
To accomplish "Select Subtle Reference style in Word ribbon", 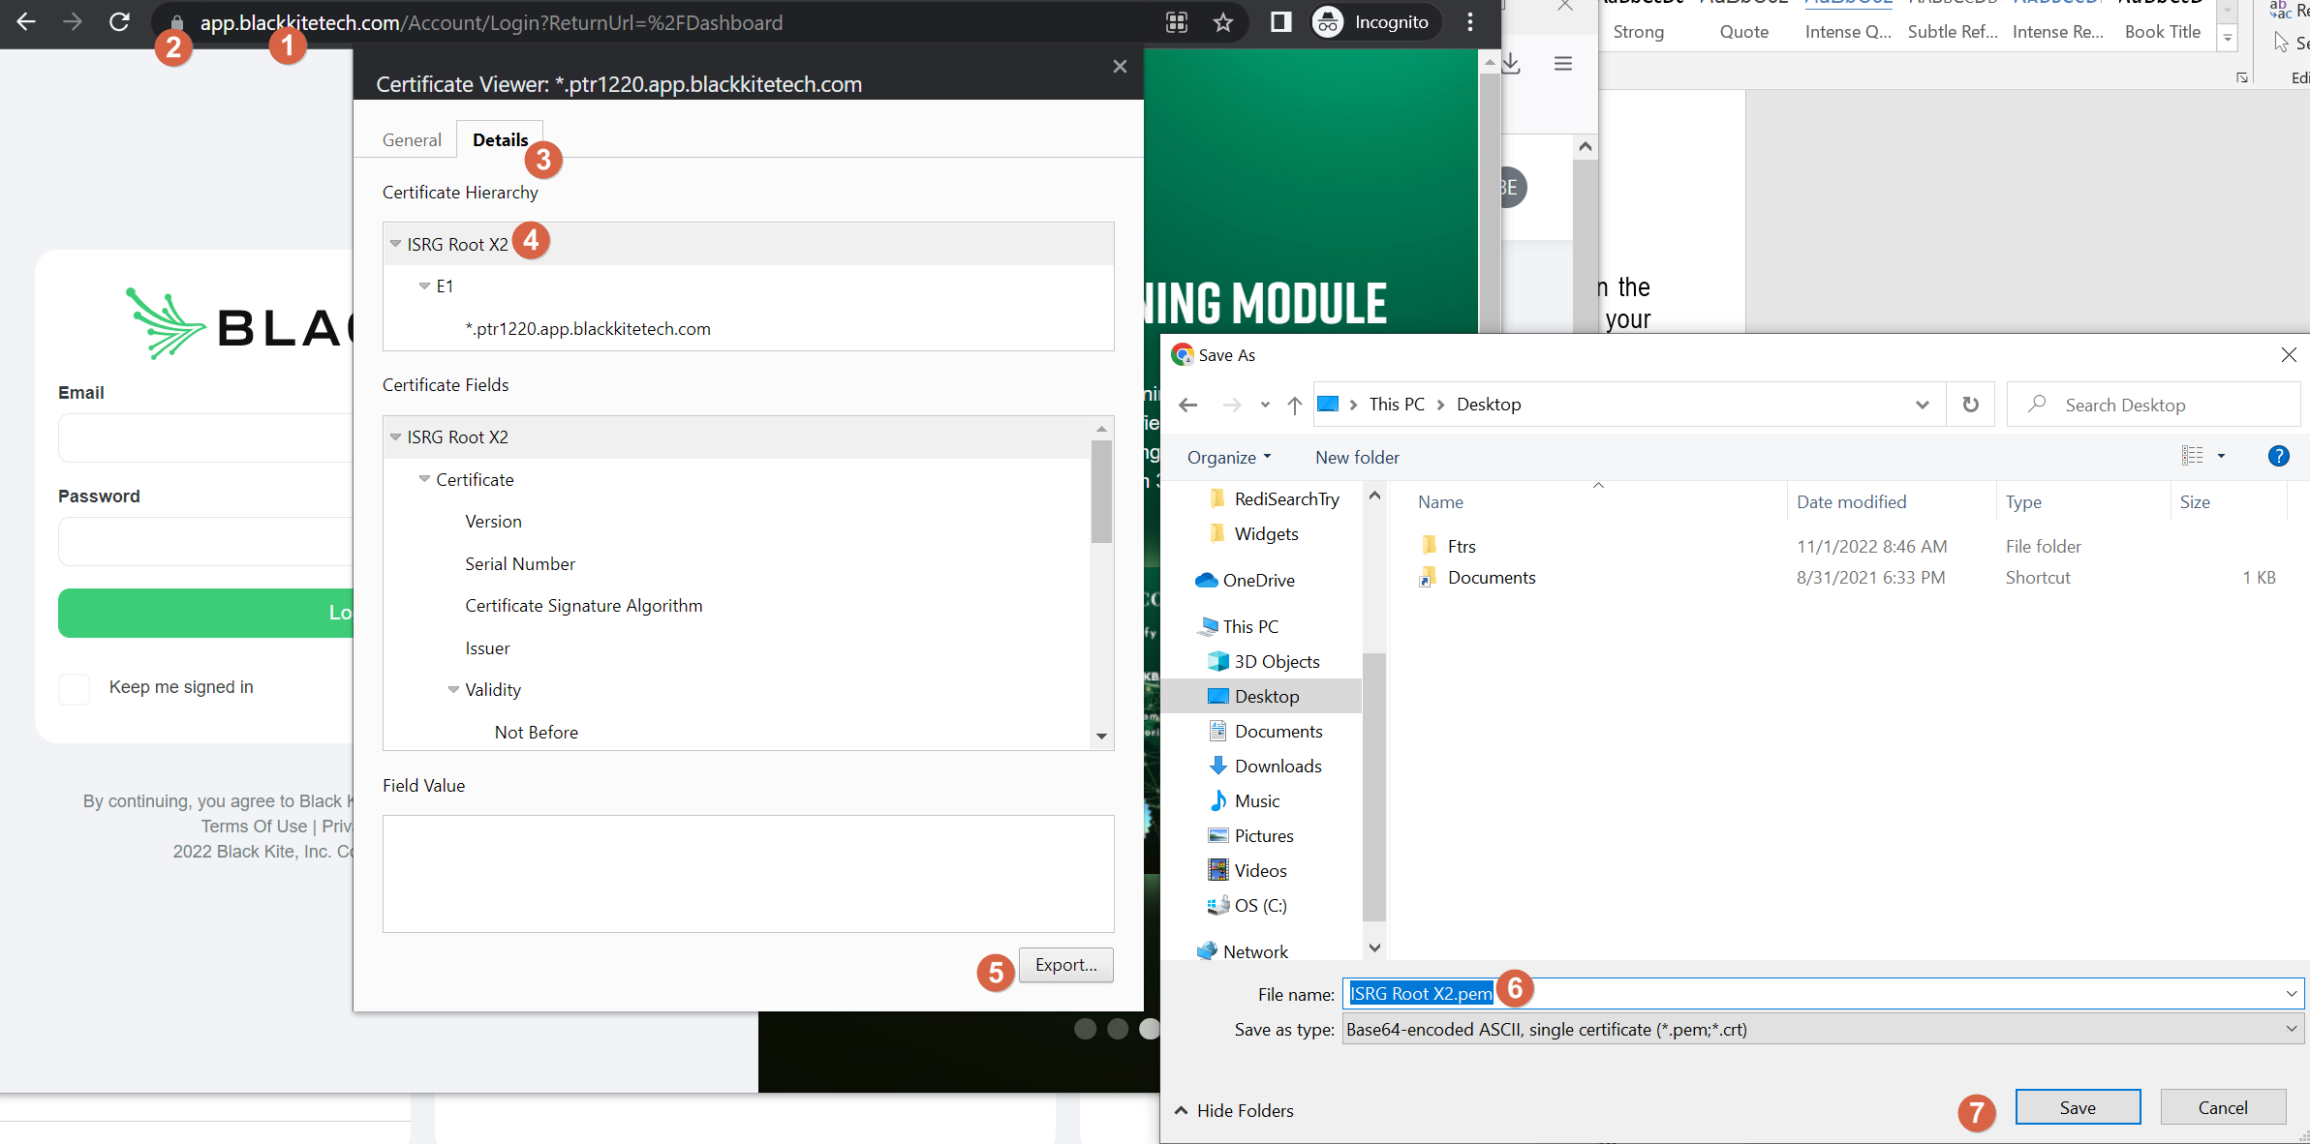I will [1952, 32].
